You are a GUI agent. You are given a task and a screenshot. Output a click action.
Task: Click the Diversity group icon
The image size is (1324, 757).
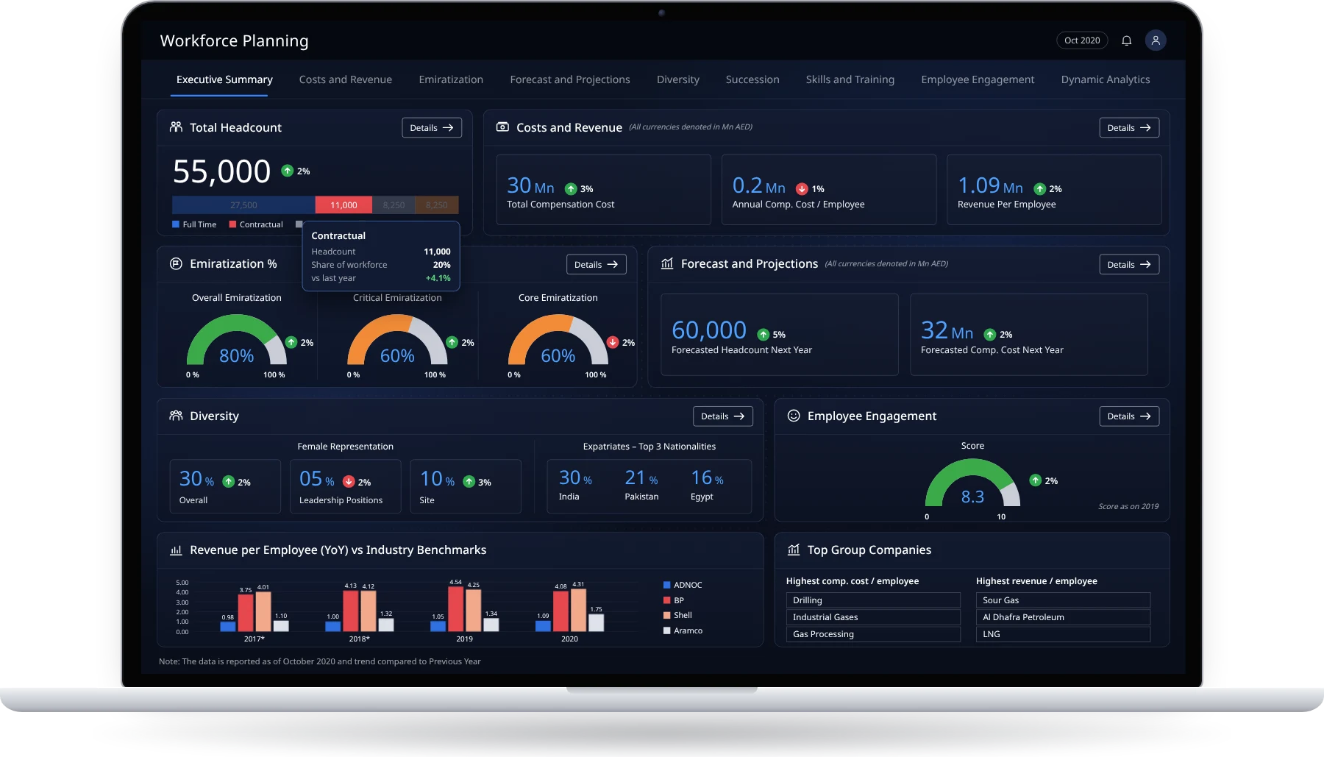click(176, 416)
